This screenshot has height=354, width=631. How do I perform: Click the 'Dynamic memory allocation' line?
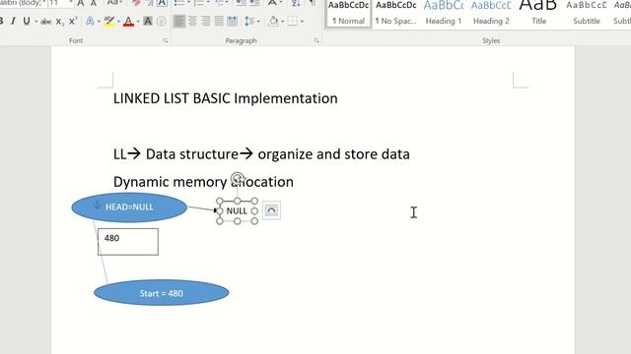coord(203,182)
